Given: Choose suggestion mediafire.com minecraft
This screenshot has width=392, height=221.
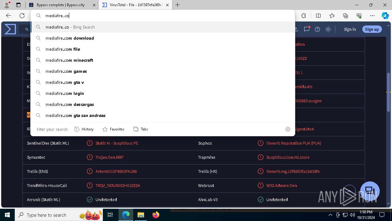Looking at the screenshot, I should [163, 60].
